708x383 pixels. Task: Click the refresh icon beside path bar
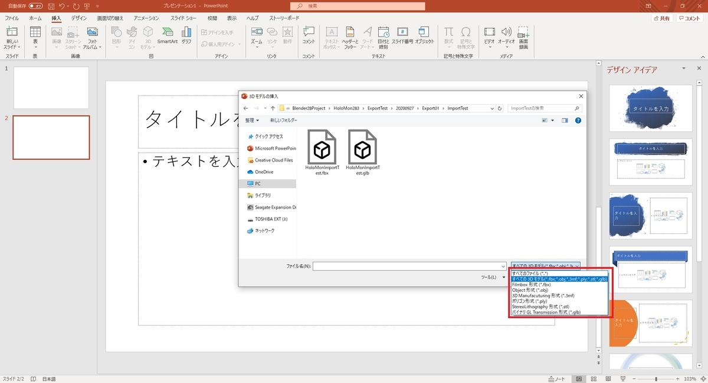tap(500, 108)
